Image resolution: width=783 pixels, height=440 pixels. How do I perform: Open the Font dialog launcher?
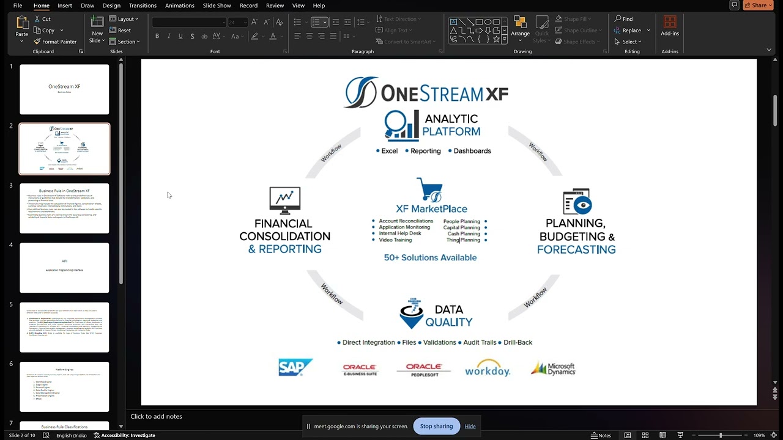(285, 51)
